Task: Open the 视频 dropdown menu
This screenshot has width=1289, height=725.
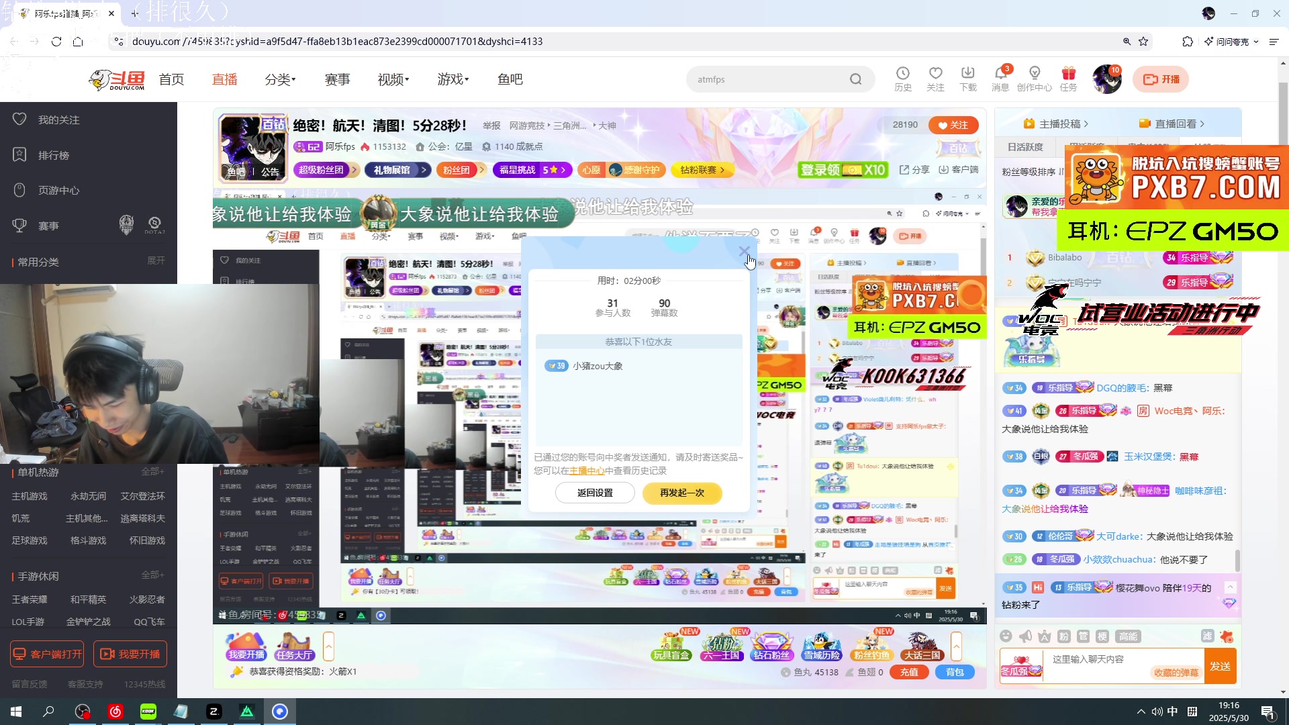Action: tap(393, 79)
